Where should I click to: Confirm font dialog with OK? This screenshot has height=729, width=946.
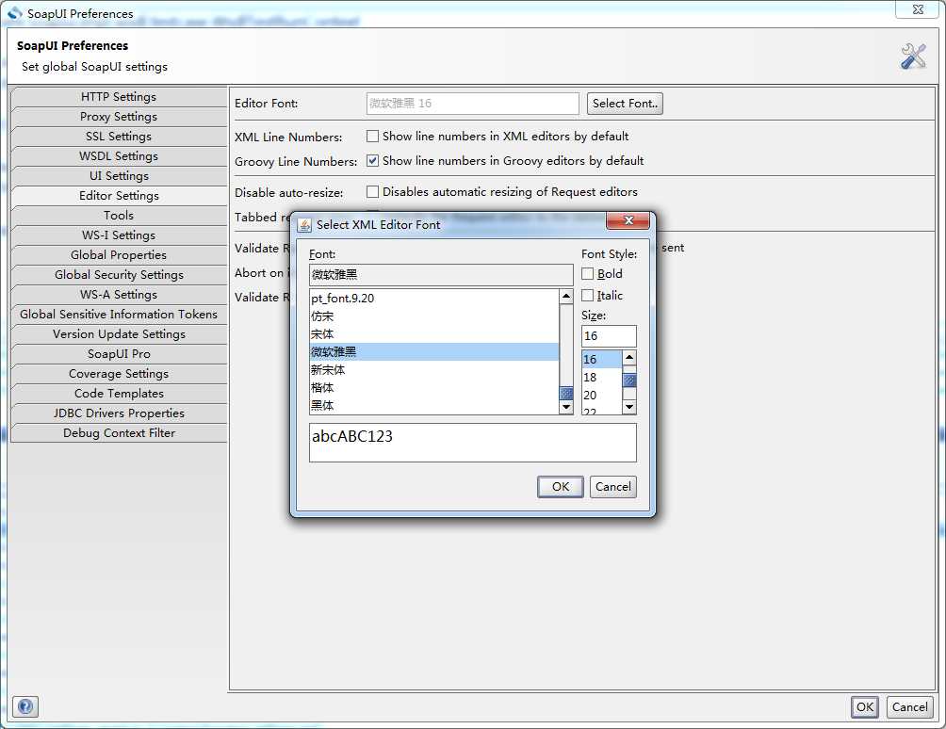coord(561,487)
